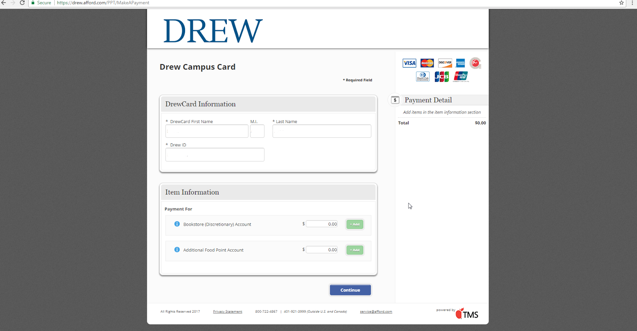Click the Payment Detail heading

pyautogui.click(x=428, y=100)
